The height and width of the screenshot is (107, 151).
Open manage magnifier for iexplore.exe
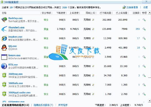[x=144, y=38]
